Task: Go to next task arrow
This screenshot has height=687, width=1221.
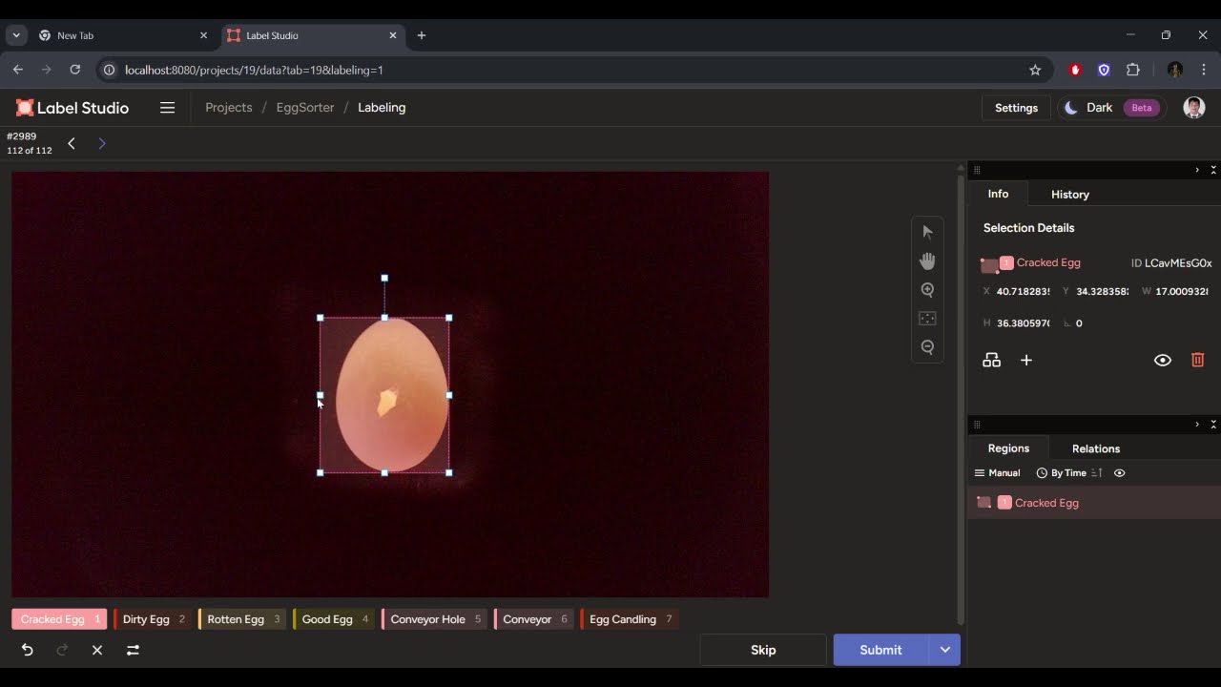Action: pos(102,143)
